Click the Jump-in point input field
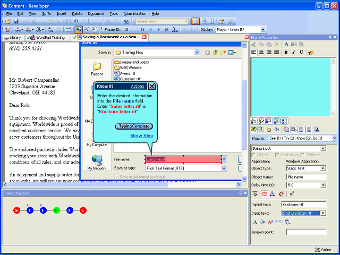The image size is (340, 255). tap(306, 232)
